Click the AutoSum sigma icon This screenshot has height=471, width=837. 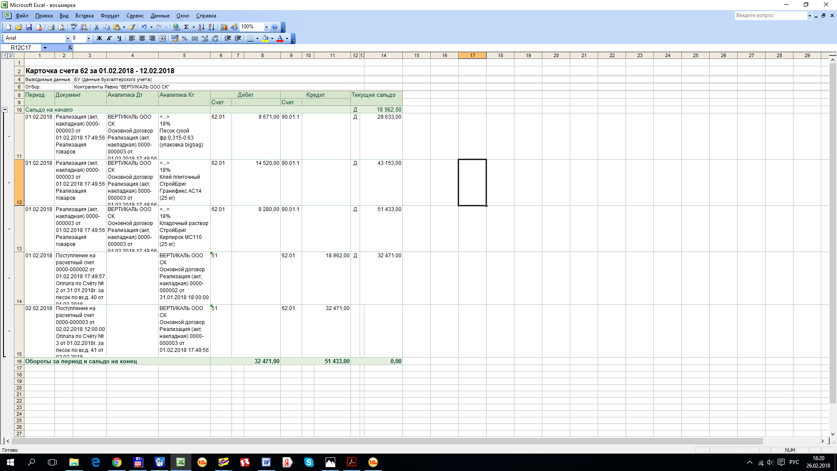pyautogui.click(x=186, y=27)
